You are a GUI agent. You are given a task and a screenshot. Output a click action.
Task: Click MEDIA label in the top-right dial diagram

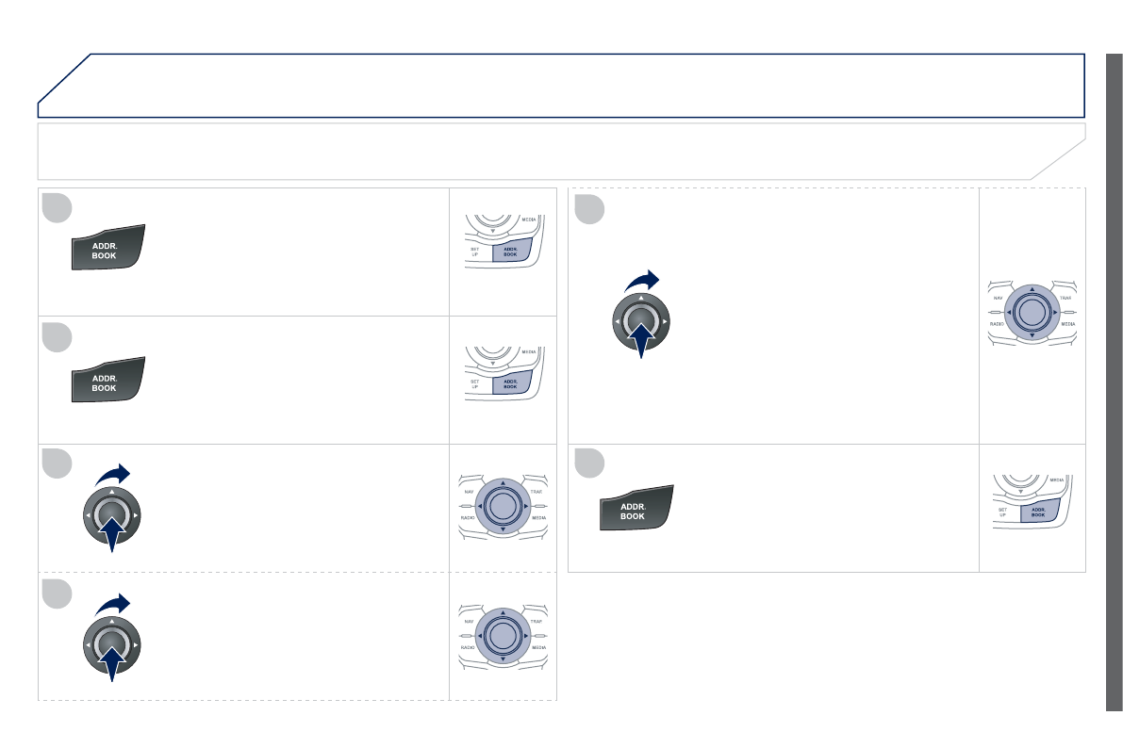pos(1067,323)
